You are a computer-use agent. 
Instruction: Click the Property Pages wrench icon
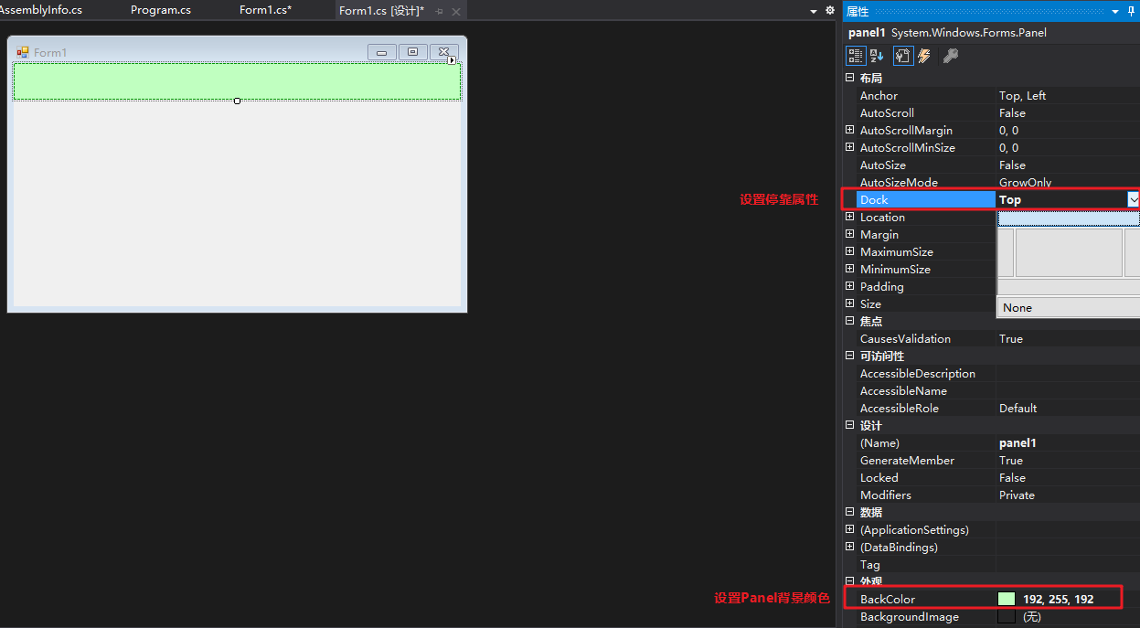(x=950, y=55)
